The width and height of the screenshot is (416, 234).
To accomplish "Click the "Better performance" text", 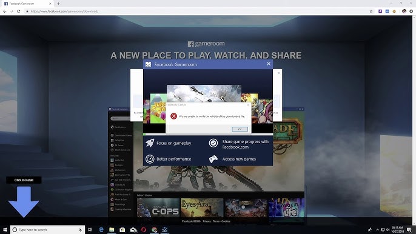I will pyautogui.click(x=174, y=159).
